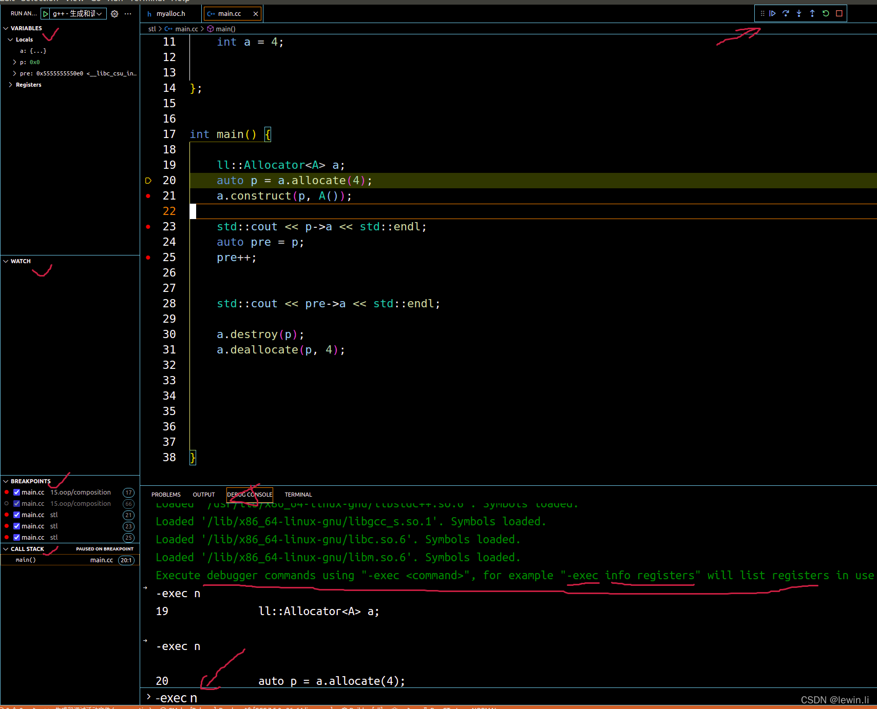
Task: Click the breakpoint dot on line 25
Action: [148, 258]
